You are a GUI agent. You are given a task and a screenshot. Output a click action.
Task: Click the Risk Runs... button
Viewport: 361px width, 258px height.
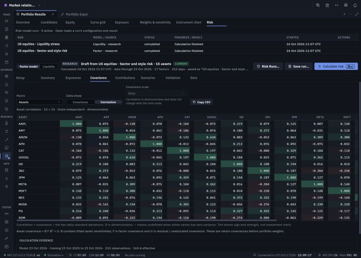[x=268, y=66]
